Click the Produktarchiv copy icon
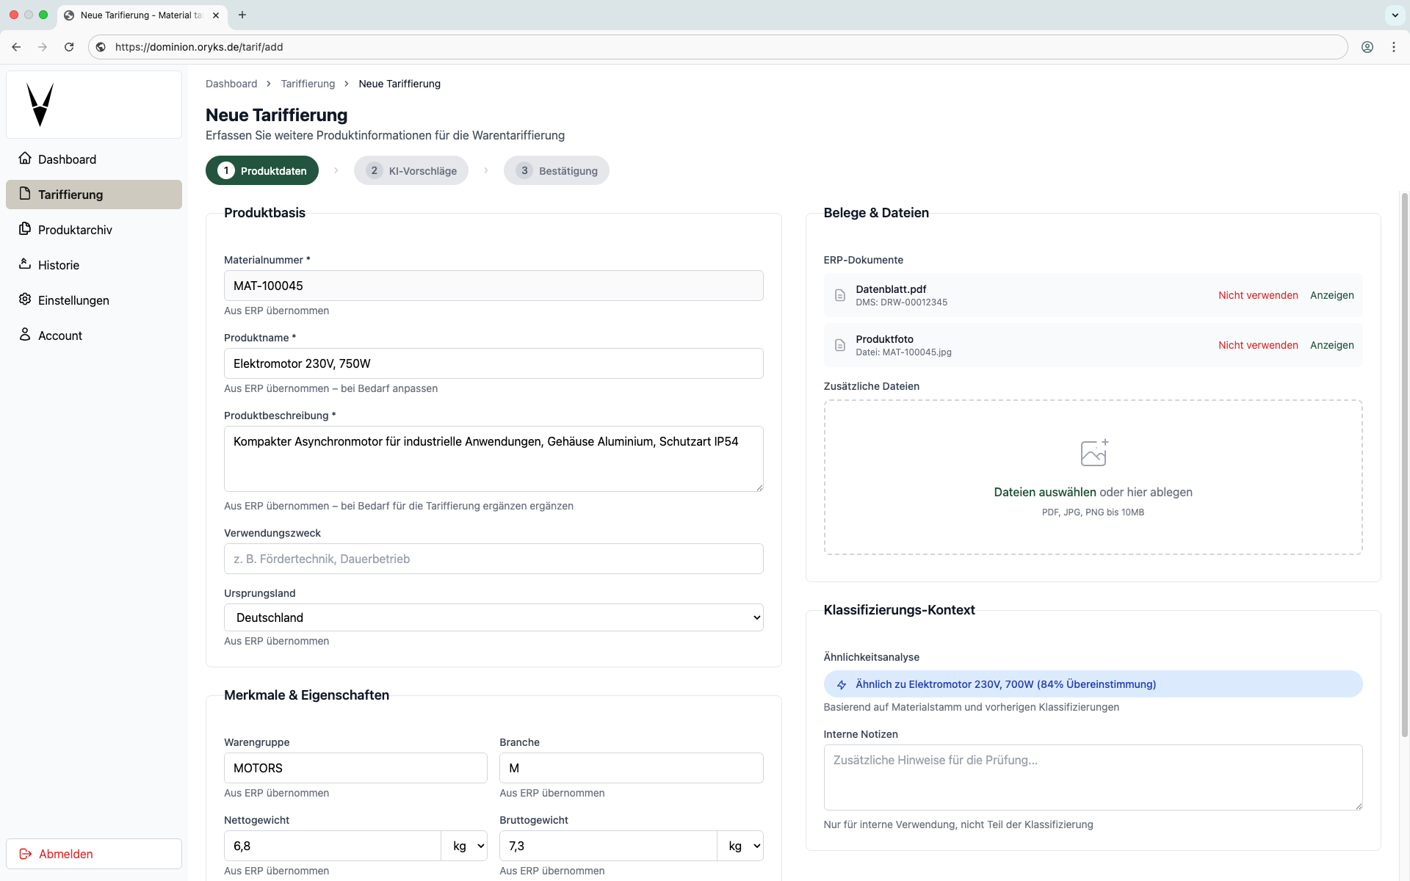 25,229
